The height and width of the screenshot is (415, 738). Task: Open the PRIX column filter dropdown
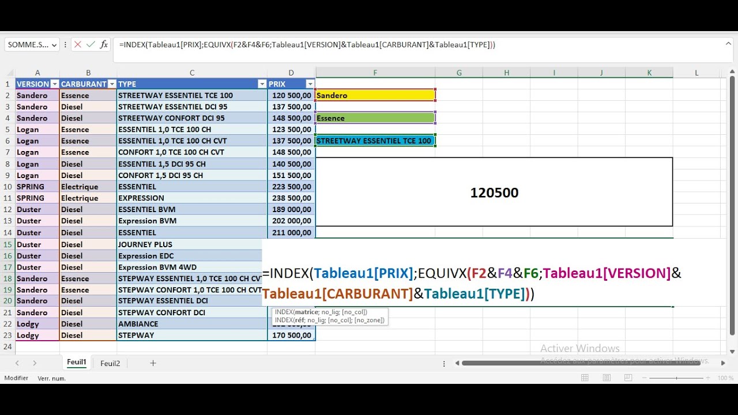[x=310, y=84]
